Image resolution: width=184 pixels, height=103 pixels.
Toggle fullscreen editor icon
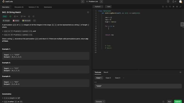tap(181, 7)
